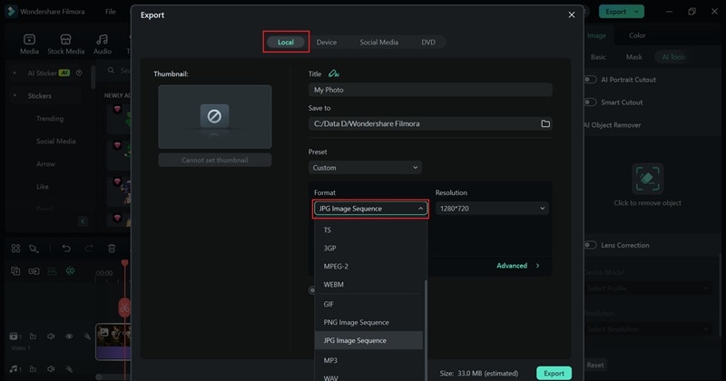
Task: Choose PNG Image Sequence from format list
Action: pos(357,322)
